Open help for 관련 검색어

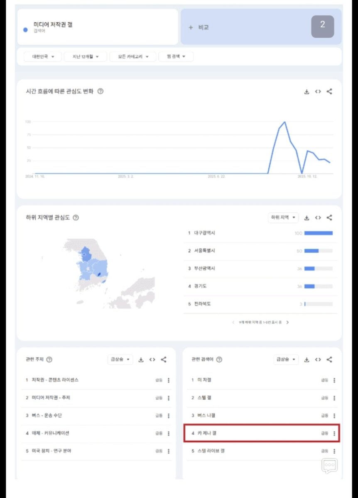[x=219, y=359]
